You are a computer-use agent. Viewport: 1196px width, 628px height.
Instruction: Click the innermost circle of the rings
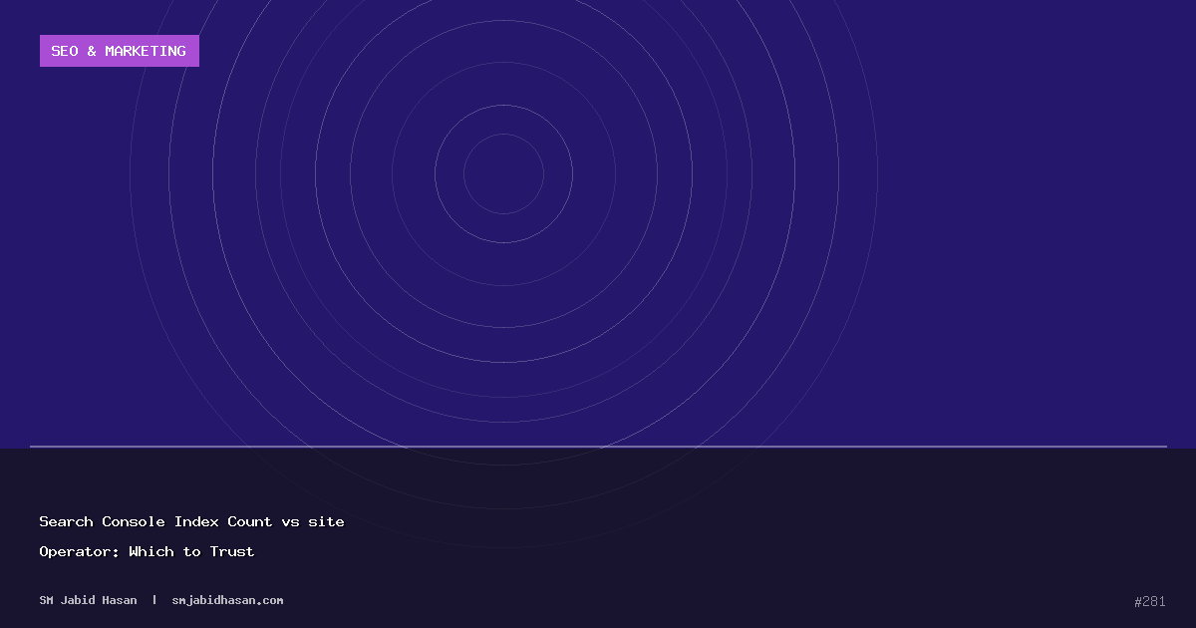pyautogui.click(x=503, y=173)
